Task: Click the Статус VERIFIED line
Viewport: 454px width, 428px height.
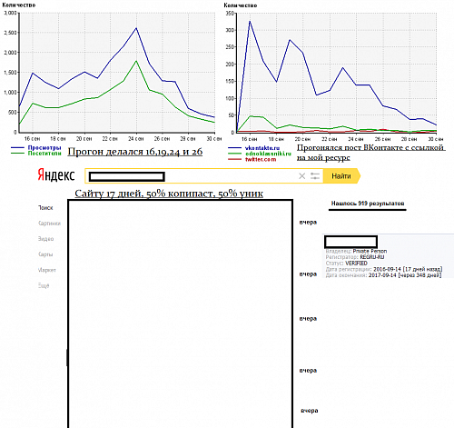Action: pos(346,264)
